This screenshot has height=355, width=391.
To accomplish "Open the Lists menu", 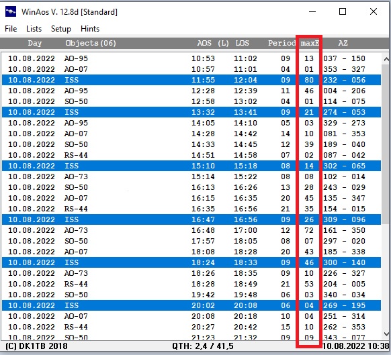I will (34, 29).
